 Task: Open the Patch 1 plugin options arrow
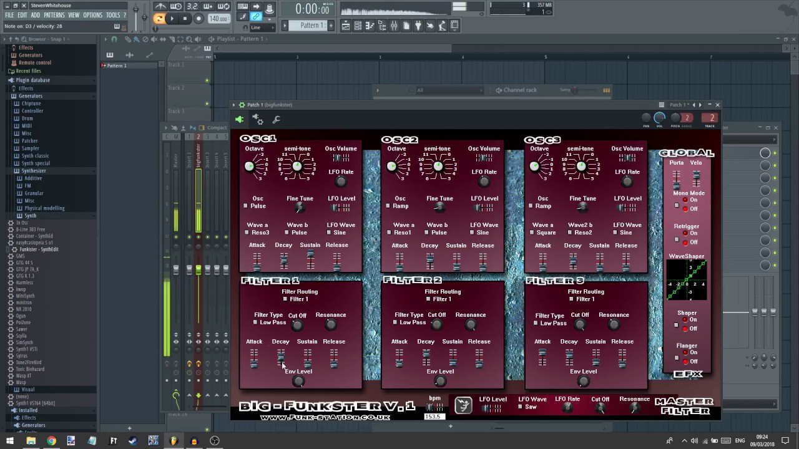click(x=234, y=105)
